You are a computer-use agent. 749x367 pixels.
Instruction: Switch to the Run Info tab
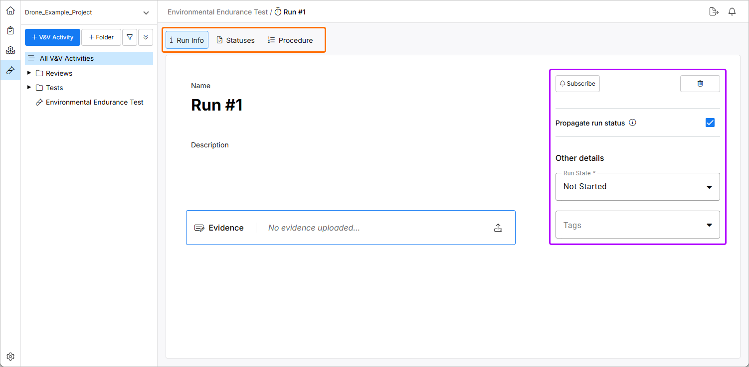tap(187, 40)
